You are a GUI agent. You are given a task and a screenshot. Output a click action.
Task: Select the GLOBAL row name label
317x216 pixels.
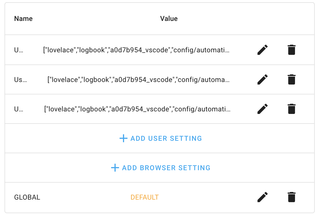(27, 197)
